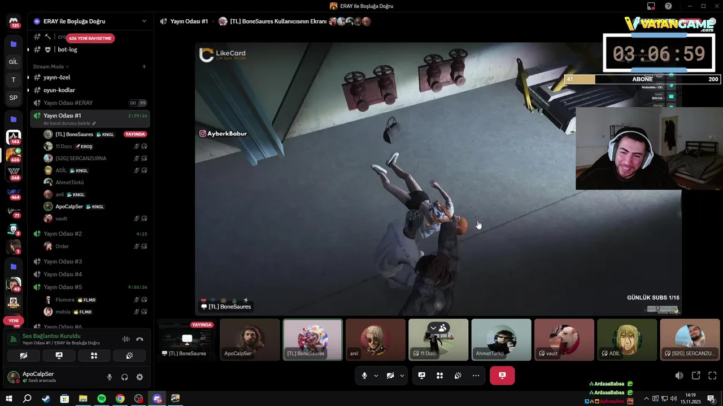
Task: Open camera options arrow in call bar
Action: [x=402, y=376]
